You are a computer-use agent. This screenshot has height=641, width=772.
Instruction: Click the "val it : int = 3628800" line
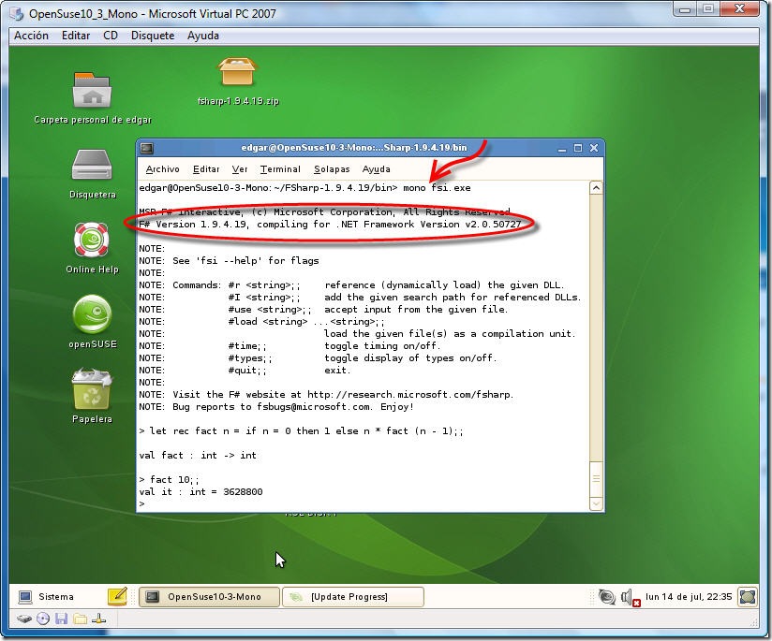200,492
